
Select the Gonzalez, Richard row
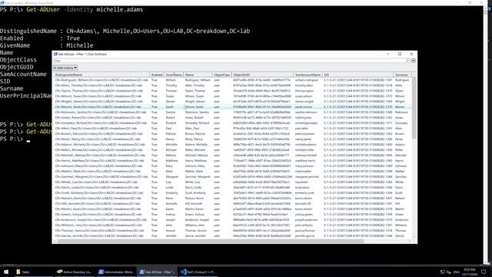click(x=232, y=123)
